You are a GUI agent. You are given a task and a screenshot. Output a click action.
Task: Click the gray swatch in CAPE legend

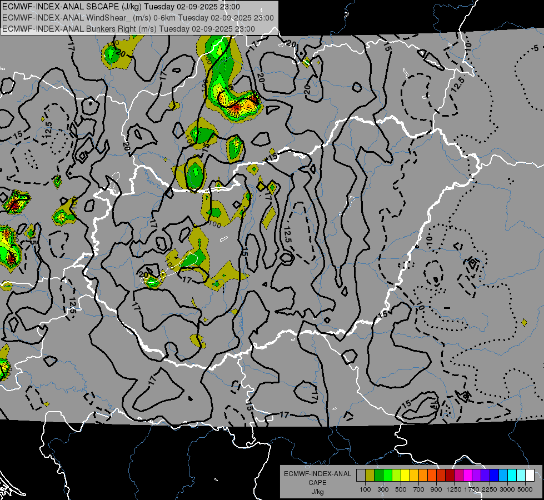click(x=361, y=475)
